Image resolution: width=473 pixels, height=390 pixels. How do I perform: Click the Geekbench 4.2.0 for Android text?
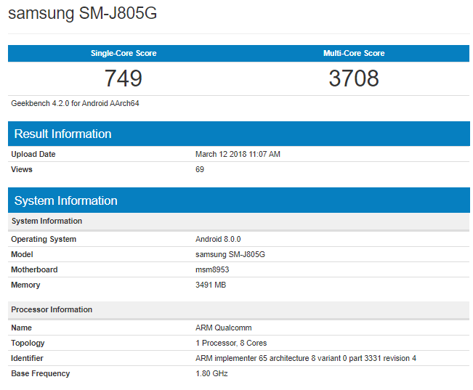click(75, 103)
